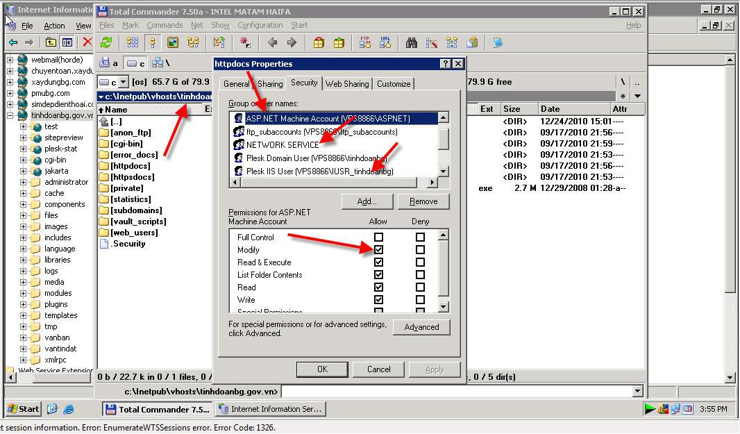Open the directory history arrow in right panel
Screen dimensions: 740x434
(x=637, y=97)
